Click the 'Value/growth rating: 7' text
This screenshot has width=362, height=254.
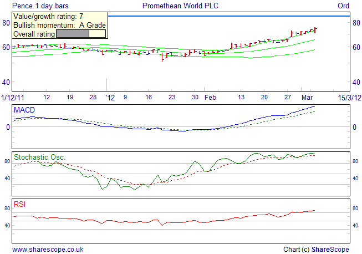click(x=48, y=17)
